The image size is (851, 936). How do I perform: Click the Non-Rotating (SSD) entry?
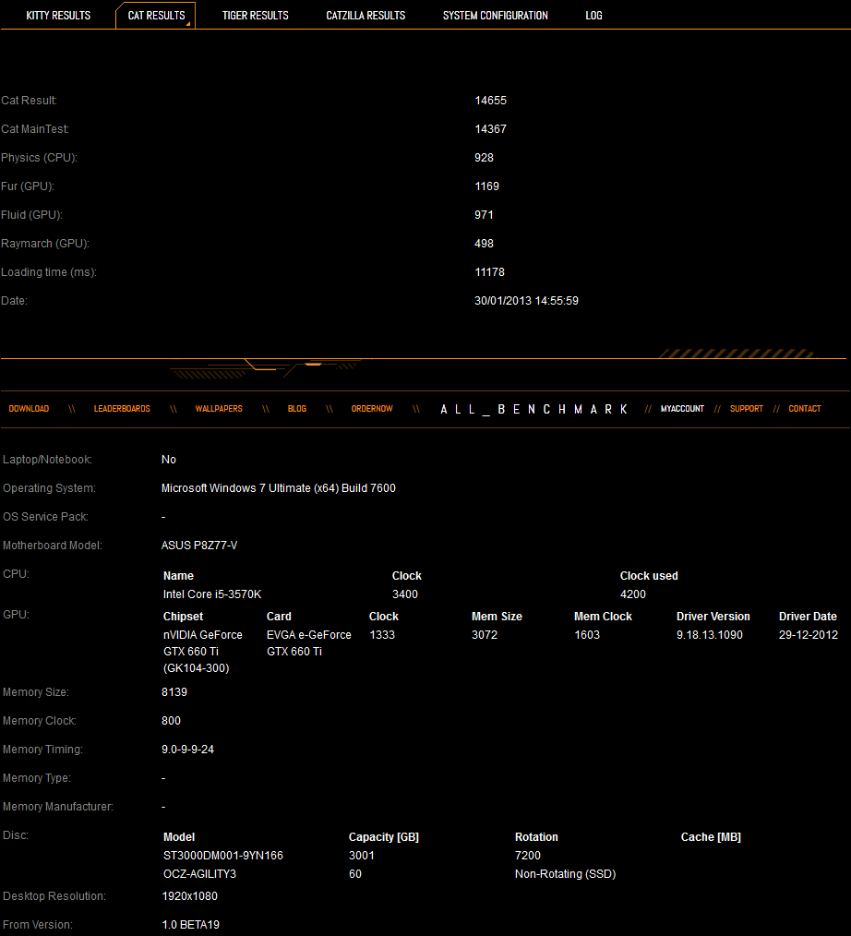(x=565, y=874)
